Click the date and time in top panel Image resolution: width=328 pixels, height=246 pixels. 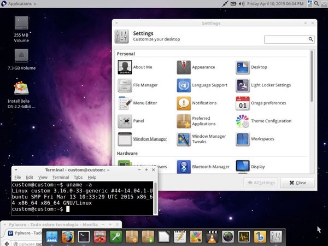[276, 4]
